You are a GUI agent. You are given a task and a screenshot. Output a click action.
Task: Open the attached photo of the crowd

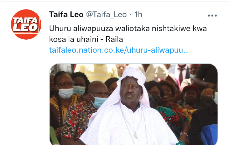[134, 104]
